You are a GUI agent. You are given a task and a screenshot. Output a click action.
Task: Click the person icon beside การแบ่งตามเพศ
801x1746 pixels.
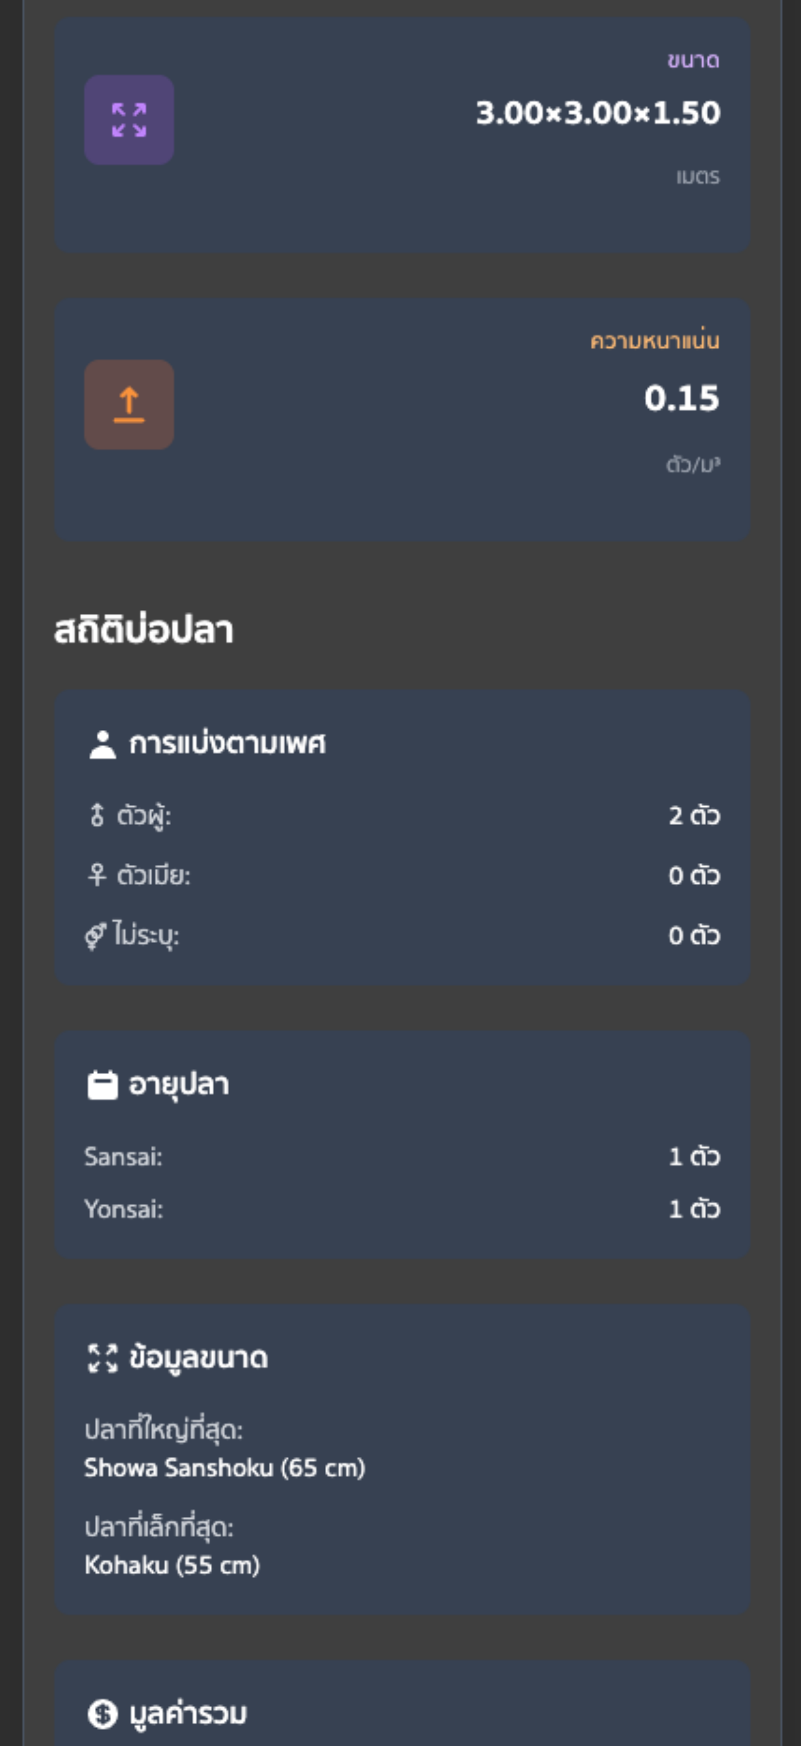(x=103, y=744)
